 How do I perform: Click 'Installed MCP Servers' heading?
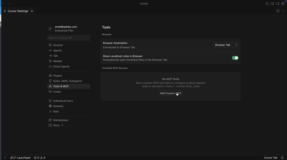click(115, 68)
